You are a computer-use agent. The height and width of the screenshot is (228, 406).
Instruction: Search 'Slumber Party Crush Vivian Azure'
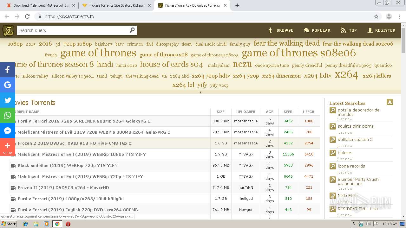(x=358, y=181)
